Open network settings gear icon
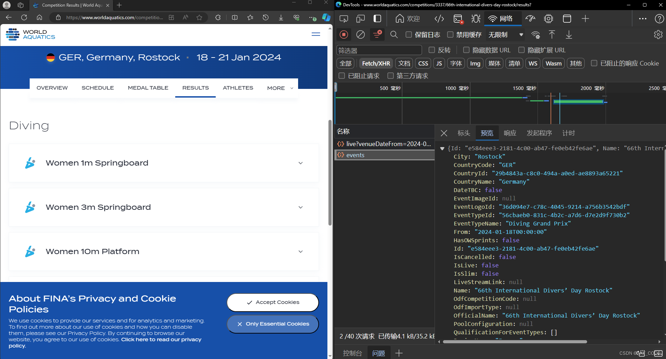The width and height of the screenshot is (666, 359). pyautogui.click(x=658, y=35)
